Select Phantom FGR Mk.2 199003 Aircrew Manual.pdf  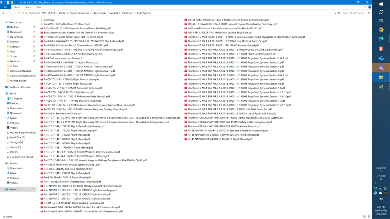click(222, 126)
